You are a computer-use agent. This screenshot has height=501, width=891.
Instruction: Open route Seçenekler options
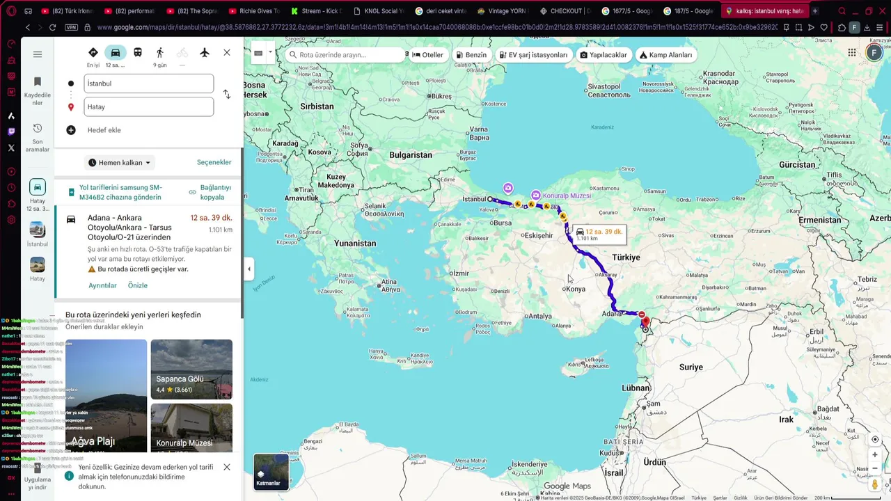point(214,162)
